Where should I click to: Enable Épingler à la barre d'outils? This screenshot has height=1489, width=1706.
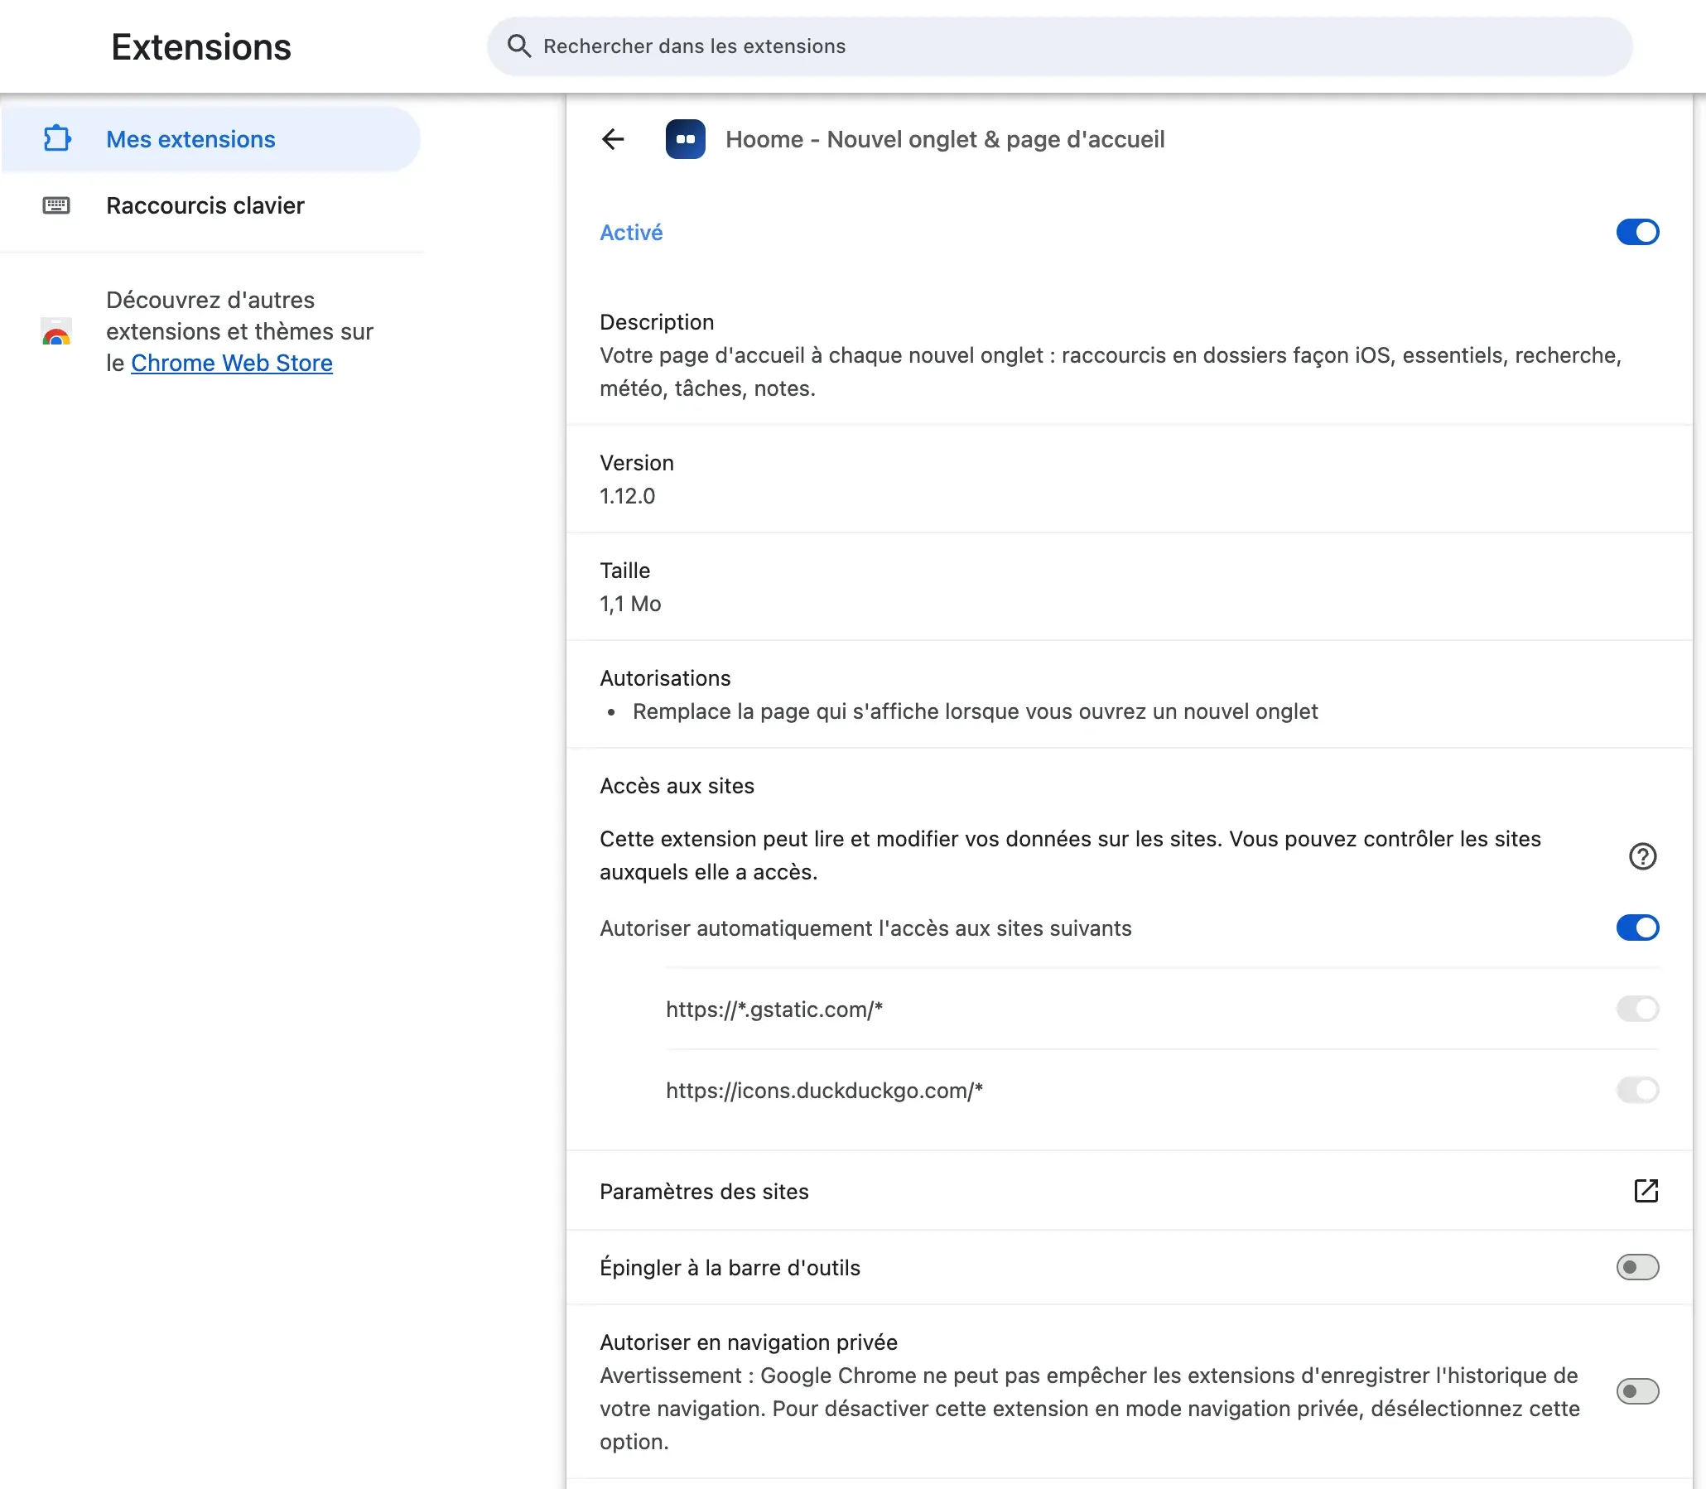pos(1637,1267)
